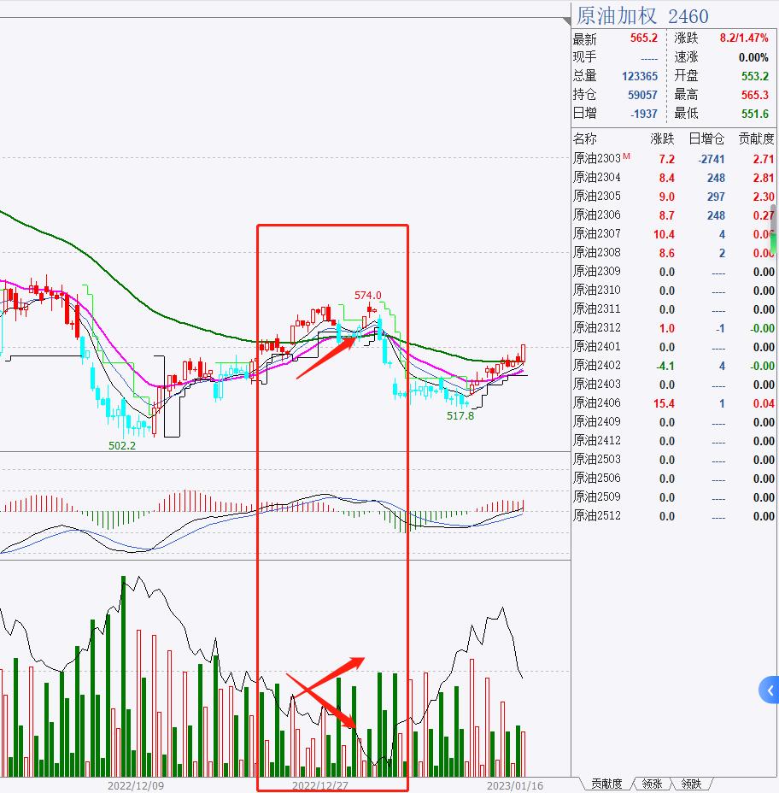Viewport: 779px width, 793px height.
Task: Select the 原油2307 contract row
Action: tap(673, 234)
